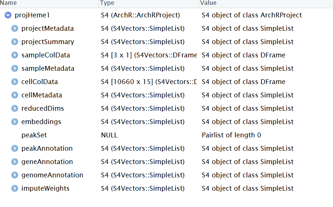Collapse the projHeme1 object tree
333x207 pixels.
tap(8, 15)
